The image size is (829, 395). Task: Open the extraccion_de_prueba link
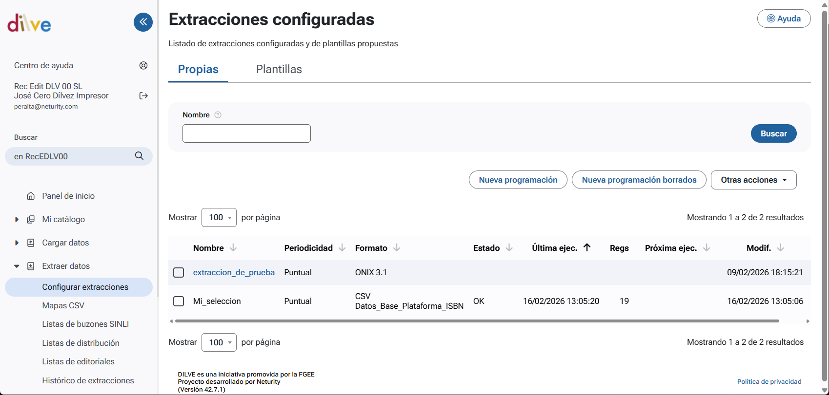click(234, 272)
